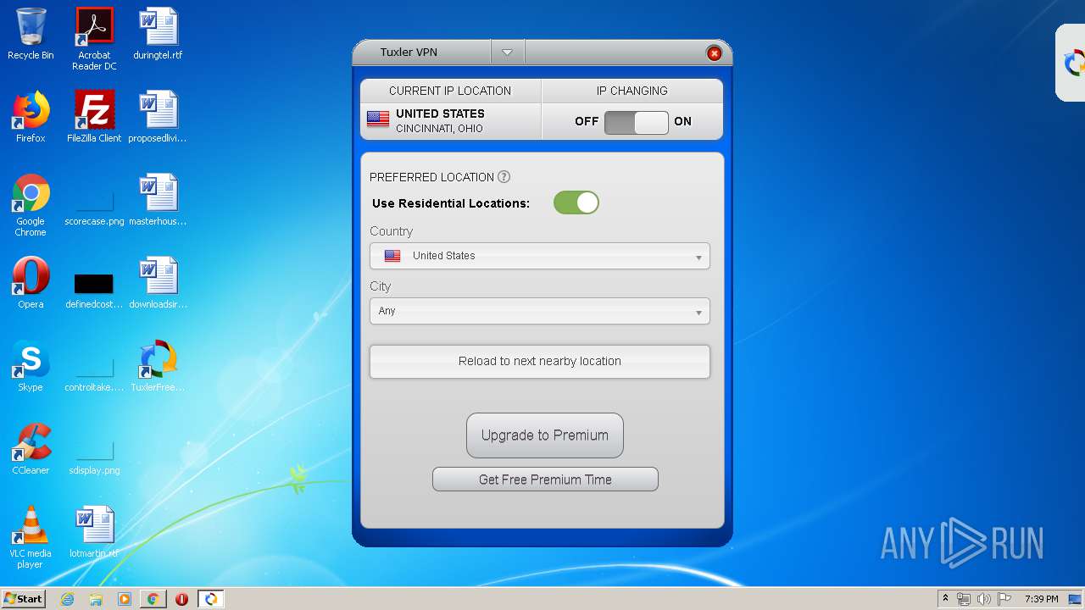Click the Upgrade to Premium button
Image resolution: width=1085 pixels, height=610 pixels.
tap(545, 435)
